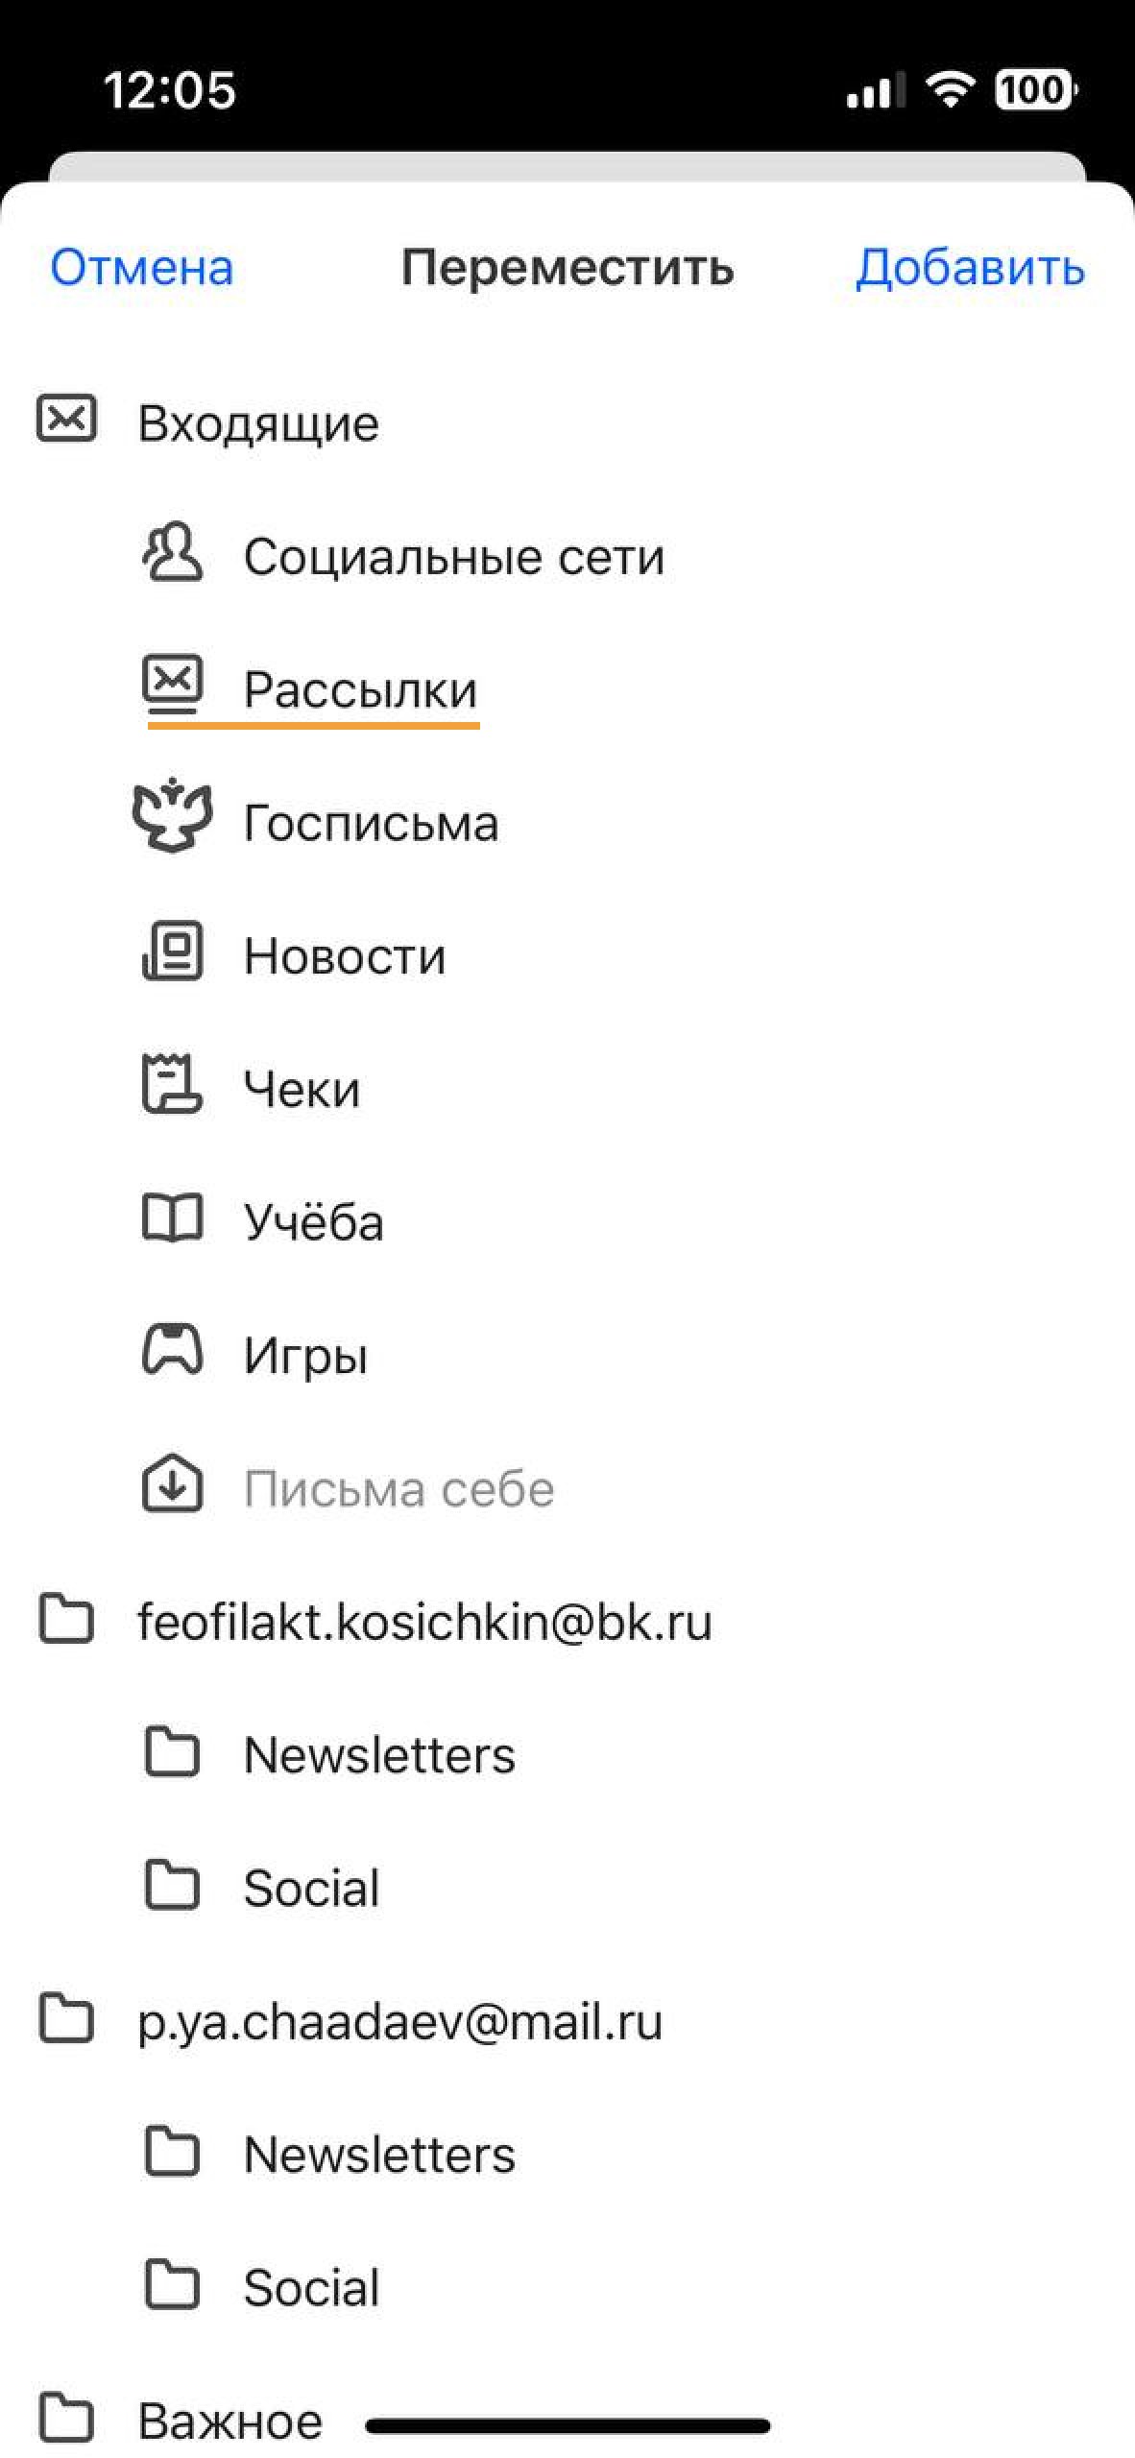This screenshot has height=2458, width=1135.
Task: Tap Добавить to add a folder
Action: [x=970, y=268]
